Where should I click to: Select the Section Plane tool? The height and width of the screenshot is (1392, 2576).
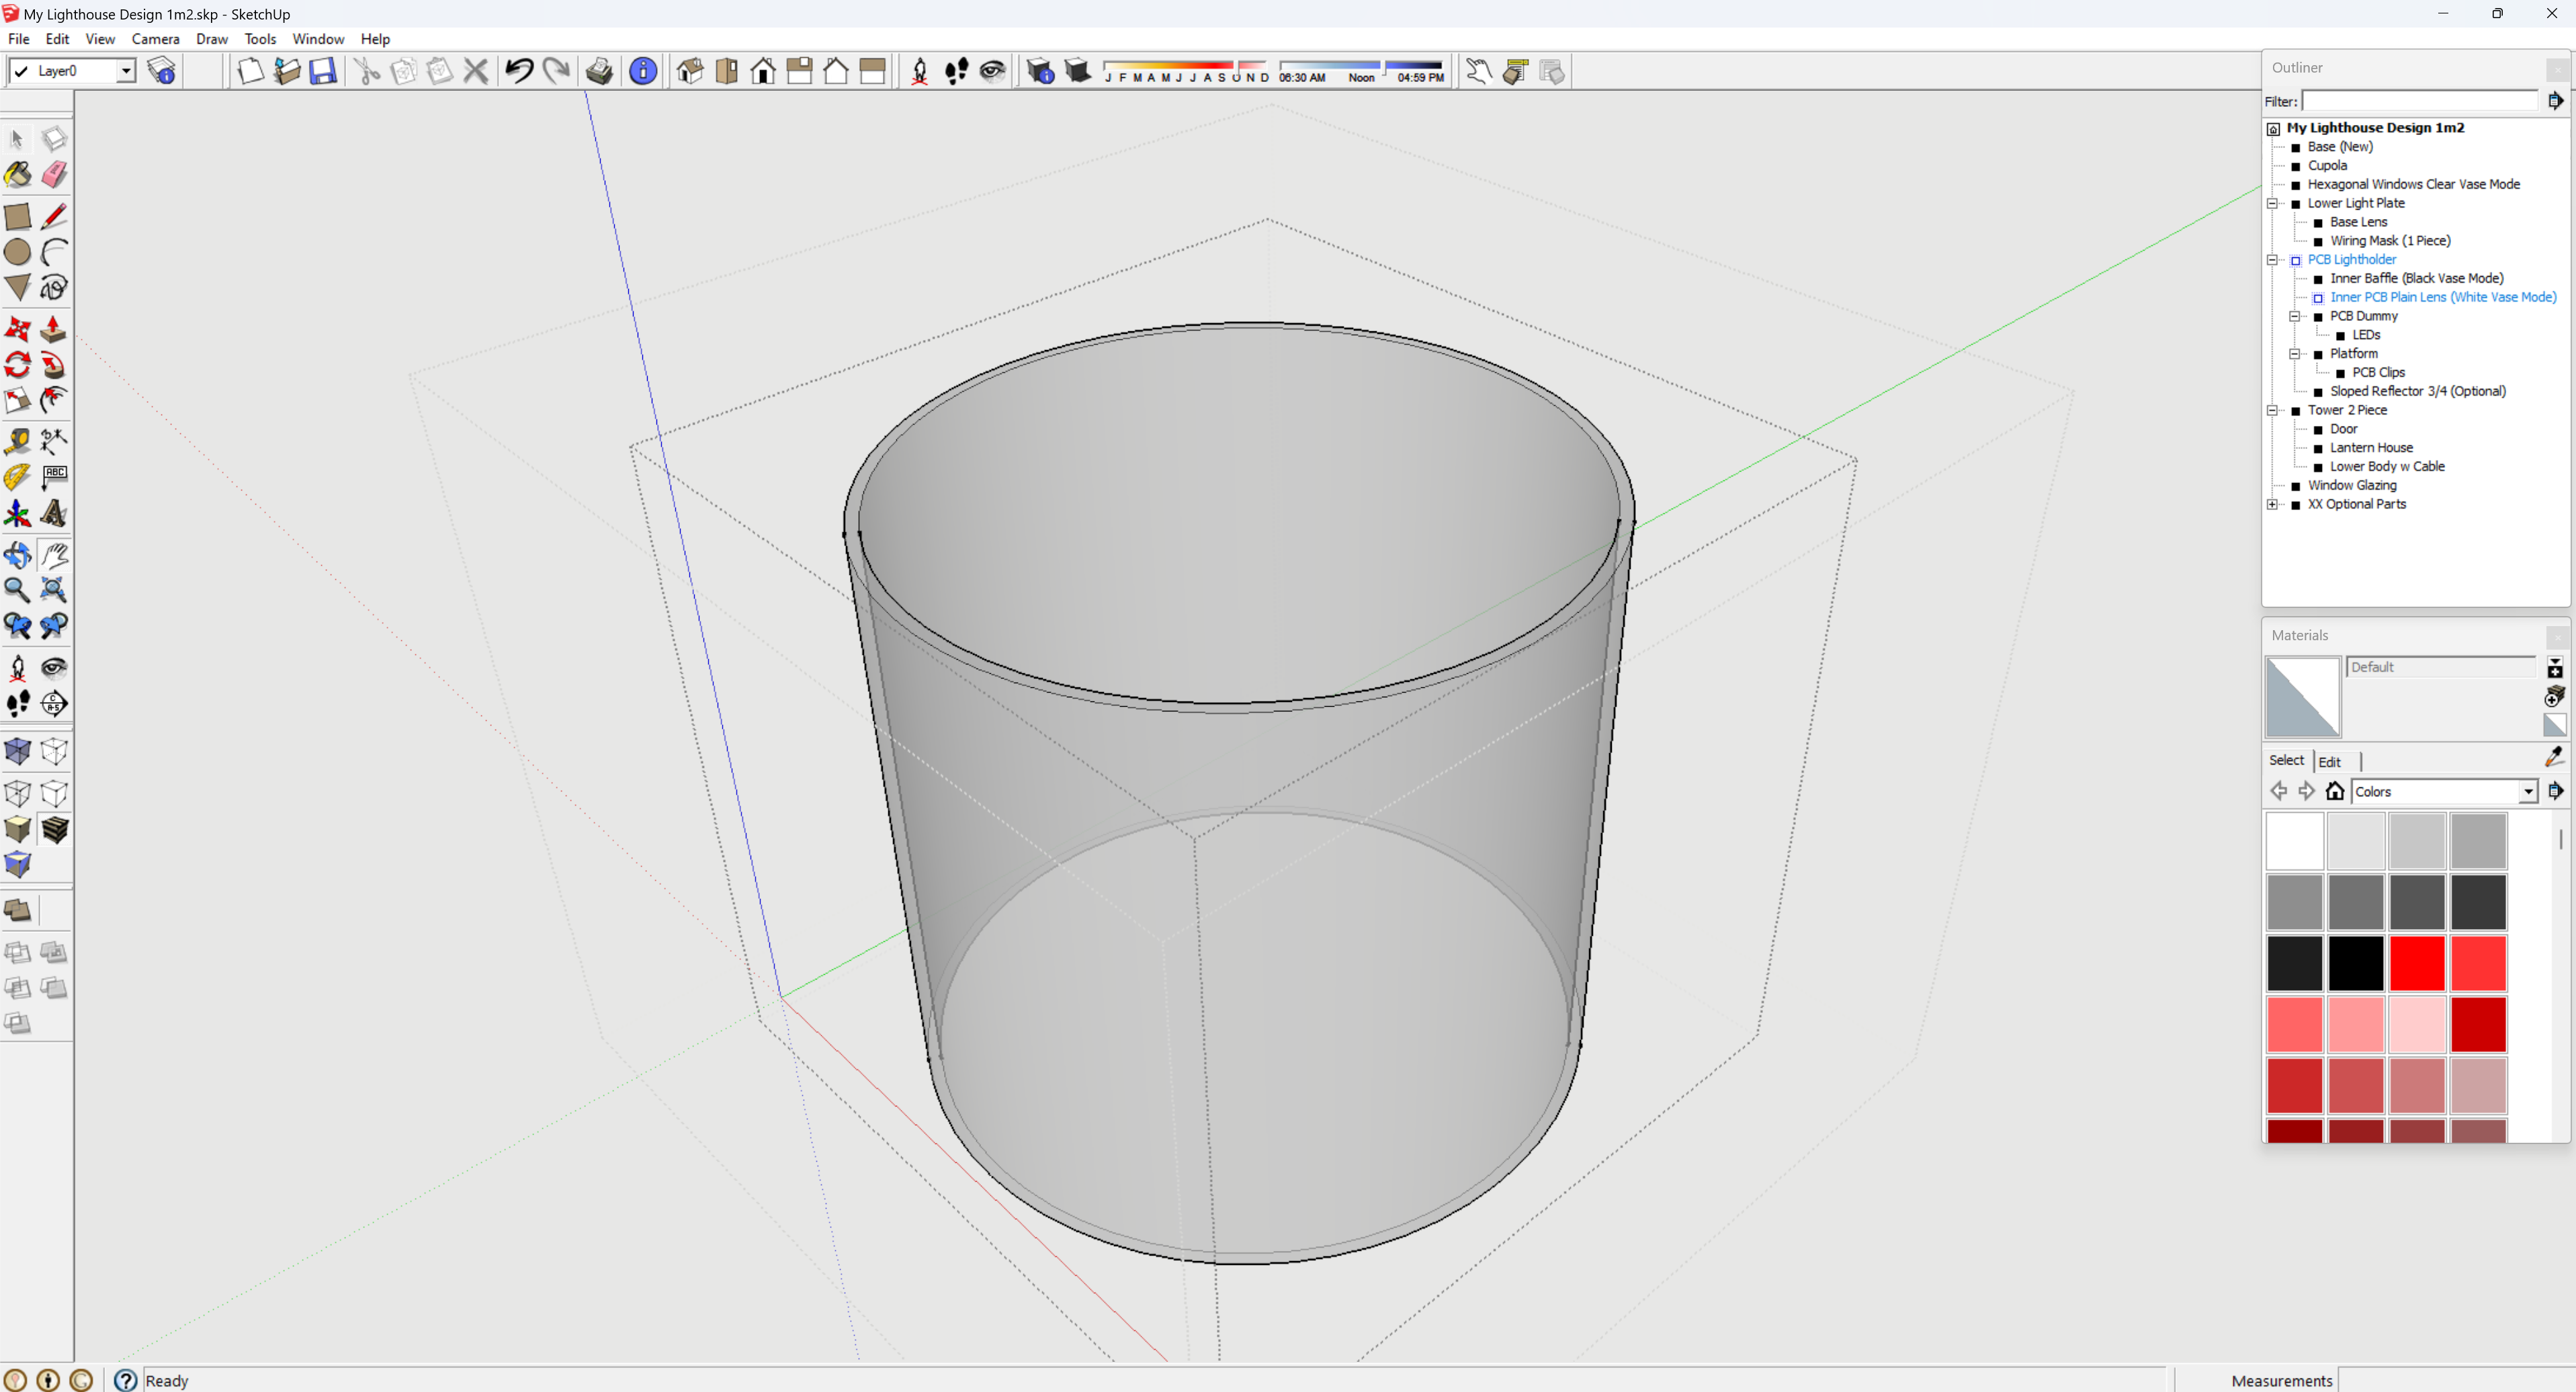(54, 703)
